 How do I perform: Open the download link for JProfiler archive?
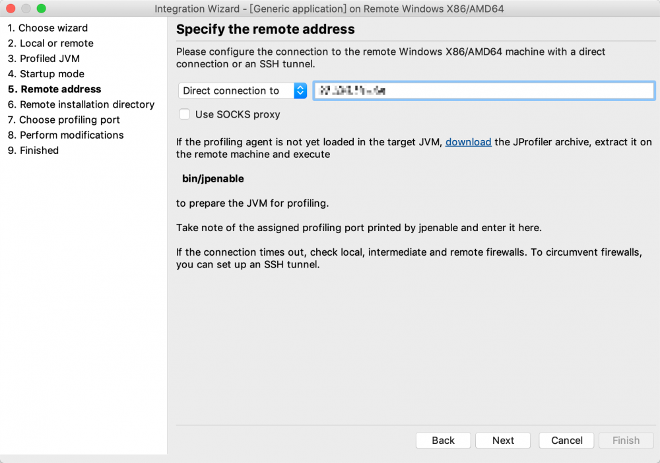coord(468,141)
